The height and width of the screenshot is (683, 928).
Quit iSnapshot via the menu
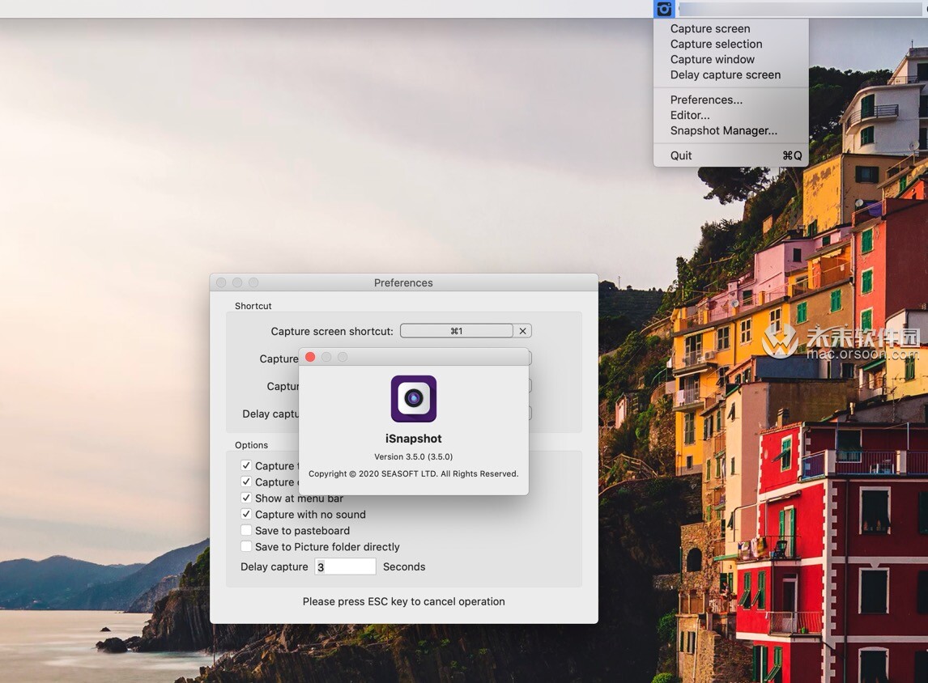click(681, 155)
